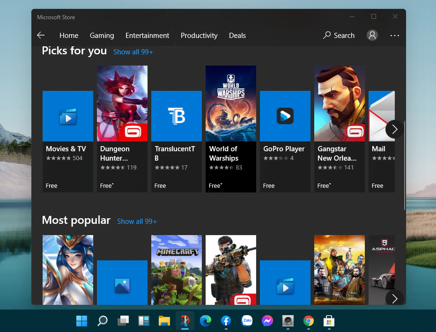Open Facebook from the taskbar
Image resolution: width=436 pixels, height=332 pixels.
coord(226,321)
